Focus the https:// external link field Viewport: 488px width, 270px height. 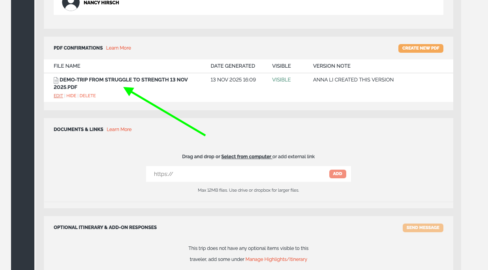click(x=237, y=174)
